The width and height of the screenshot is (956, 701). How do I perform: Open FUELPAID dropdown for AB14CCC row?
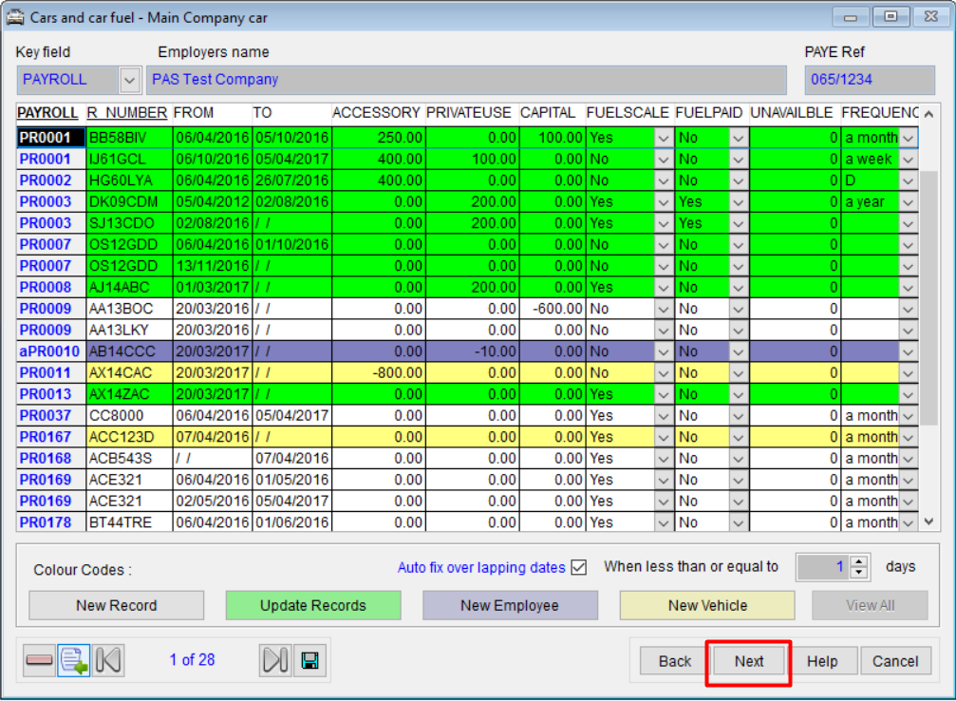[x=738, y=351]
